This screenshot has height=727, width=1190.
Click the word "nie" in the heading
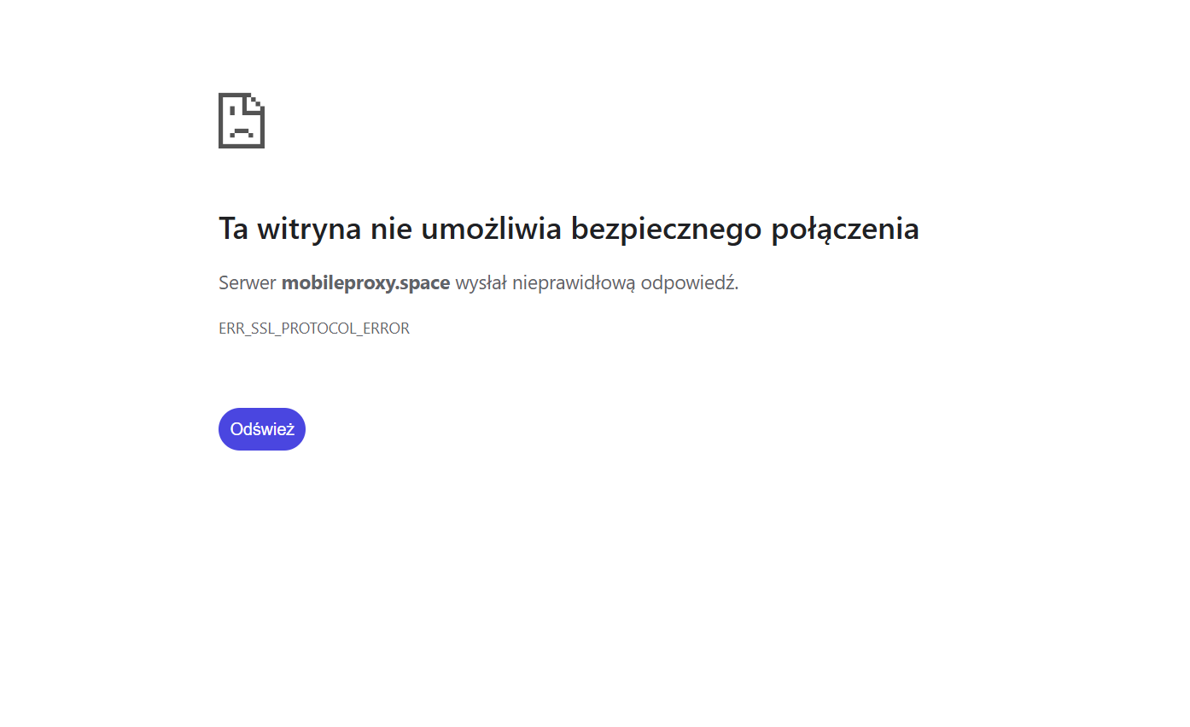tap(390, 229)
